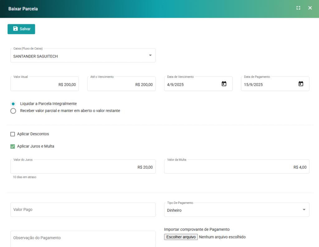Focus the Valor da Multa field
Viewport: 319px width, 247px height.
click(236, 167)
